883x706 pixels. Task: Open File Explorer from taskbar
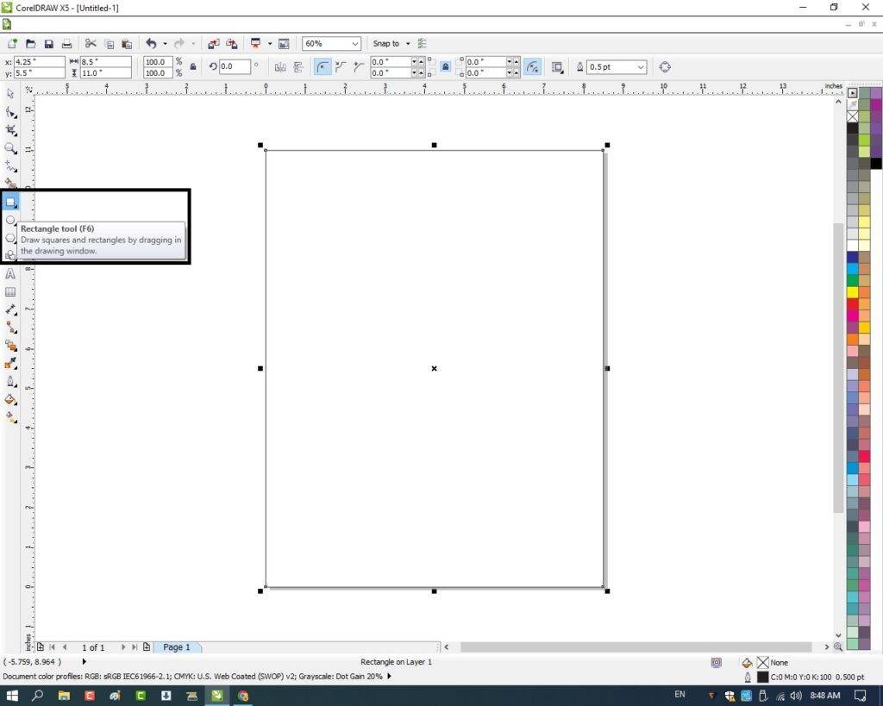click(x=64, y=696)
